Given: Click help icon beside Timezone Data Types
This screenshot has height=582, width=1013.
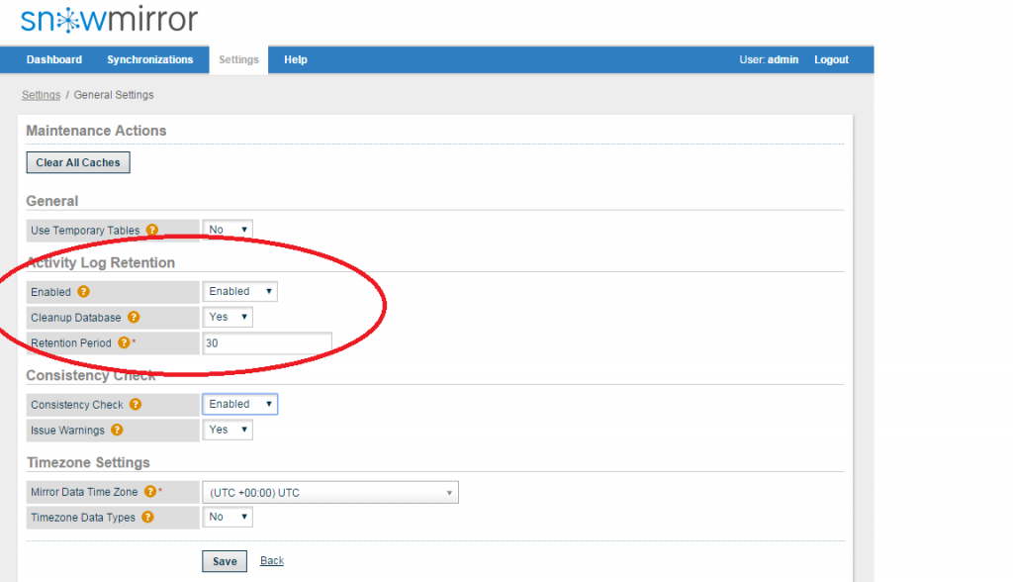Looking at the screenshot, I should (146, 516).
